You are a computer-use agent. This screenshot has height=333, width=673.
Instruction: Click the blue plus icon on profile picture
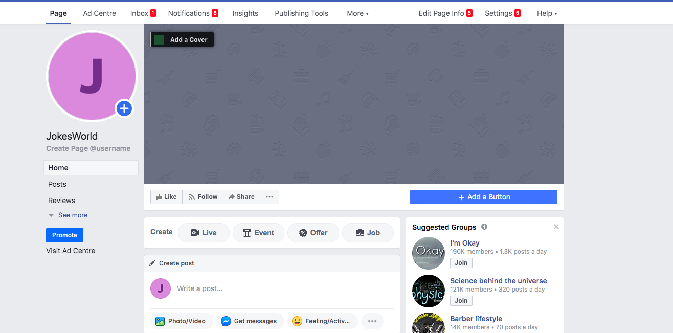click(x=124, y=108)
